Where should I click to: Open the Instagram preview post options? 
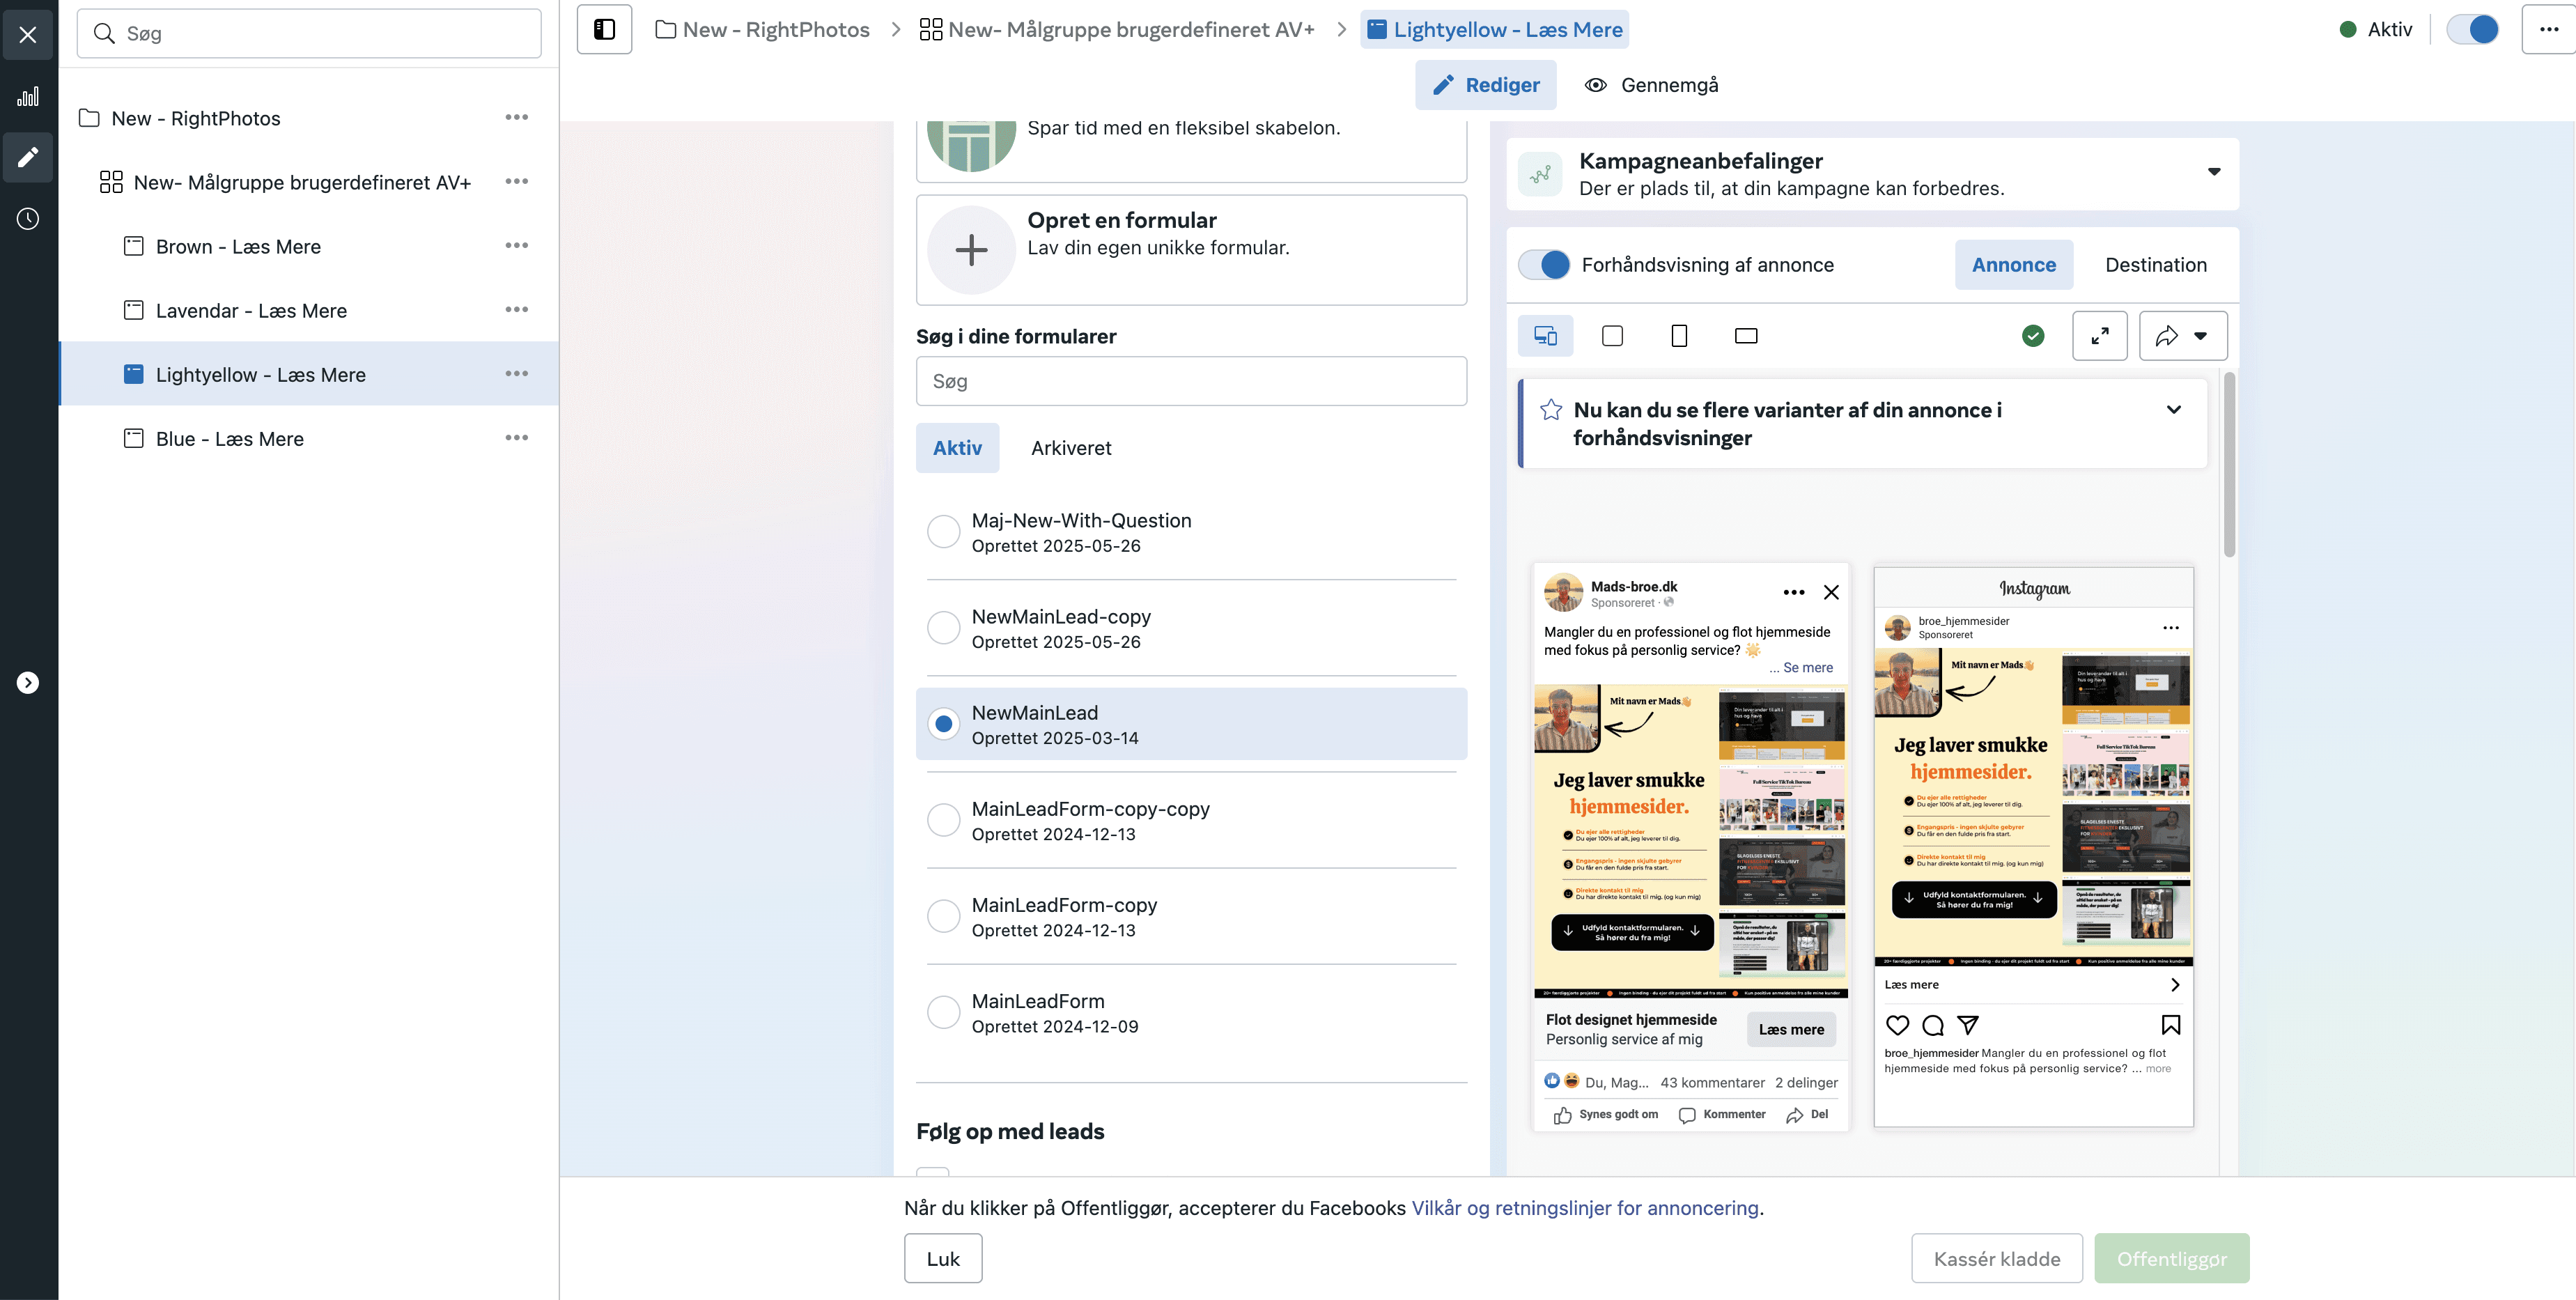[x=2171, y=628]
